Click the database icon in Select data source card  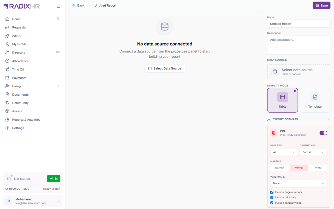pos(275,72)
